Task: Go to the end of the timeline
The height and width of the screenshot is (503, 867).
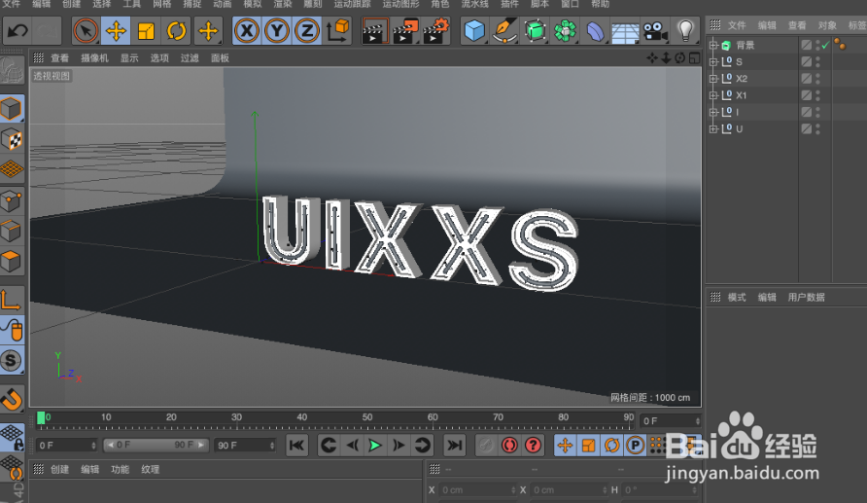Action: coord(454,445)
